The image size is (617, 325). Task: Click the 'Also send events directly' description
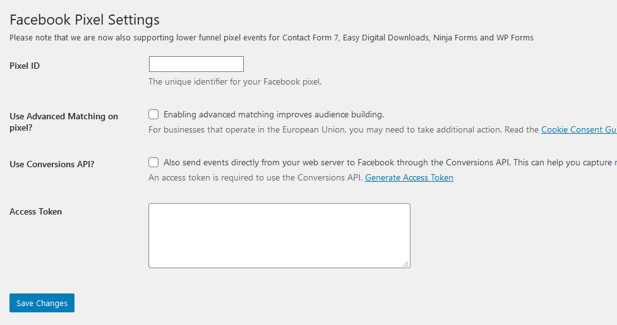pyautogui.click(x=390, y=163)
